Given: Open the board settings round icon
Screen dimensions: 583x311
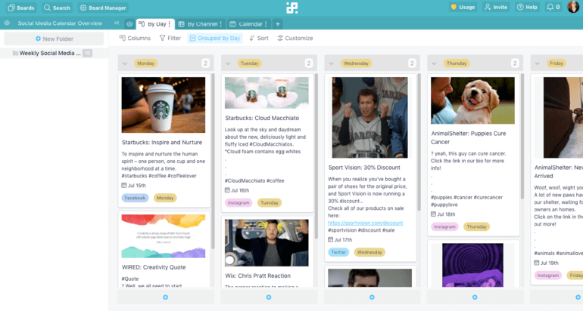Looking at the screenshot, I should coord(129,23).
